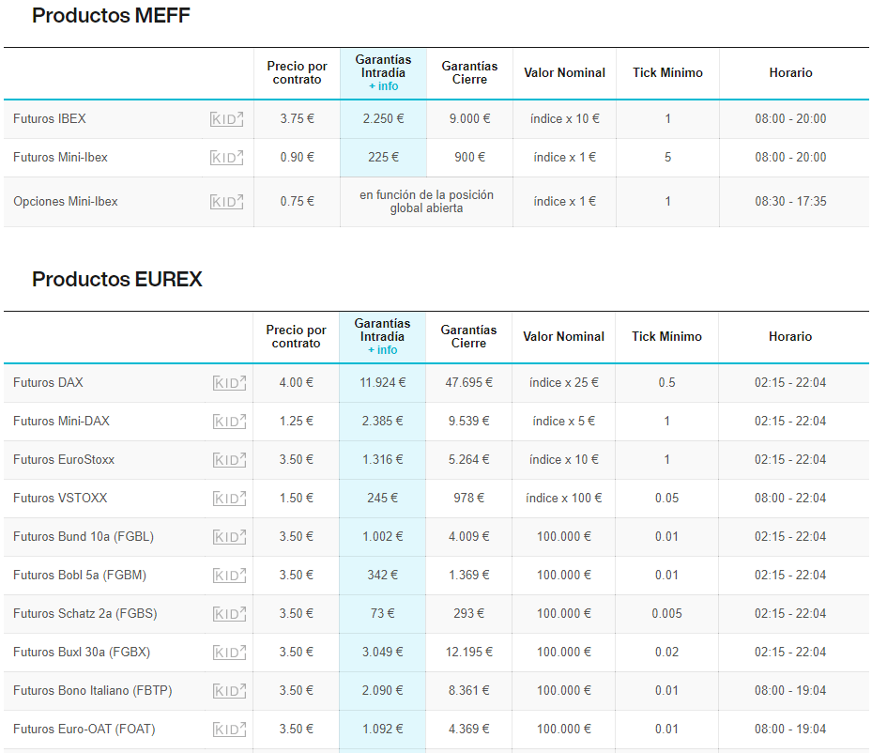The width and height of the screenshot is (872, 753).
Task: Click the Productos MEFF heading
Action: pyautogui.click(x=111, y=16)
